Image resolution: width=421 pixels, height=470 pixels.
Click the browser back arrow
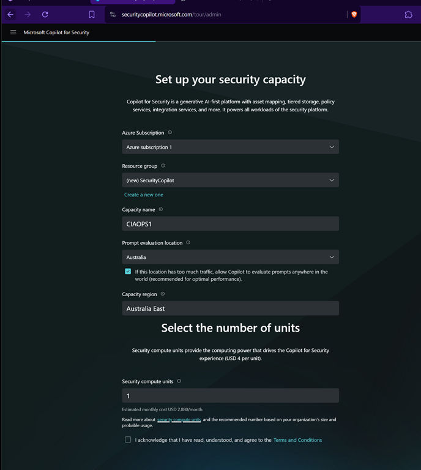(x=10, y=14)
